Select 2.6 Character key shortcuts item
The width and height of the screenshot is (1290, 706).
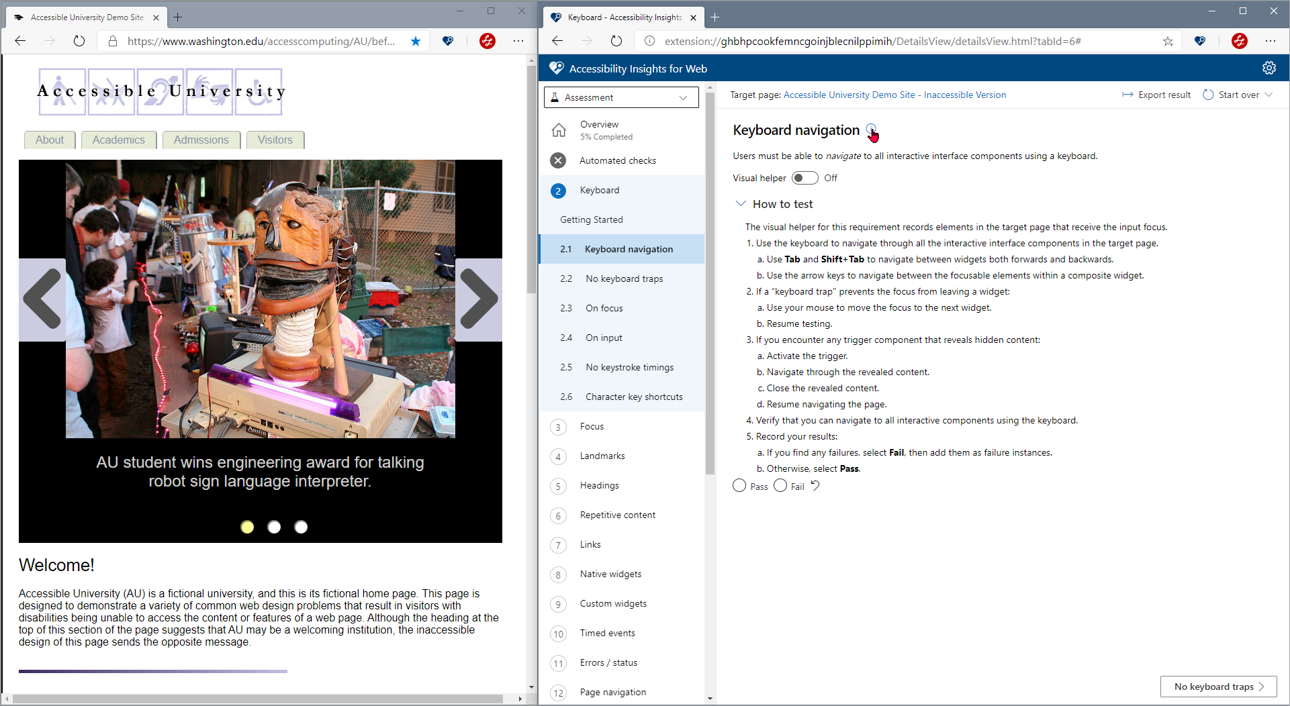[623, 397]
